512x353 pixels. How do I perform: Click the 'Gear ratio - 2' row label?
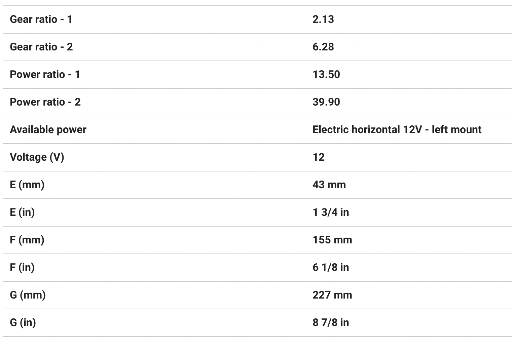click(41, 47)
